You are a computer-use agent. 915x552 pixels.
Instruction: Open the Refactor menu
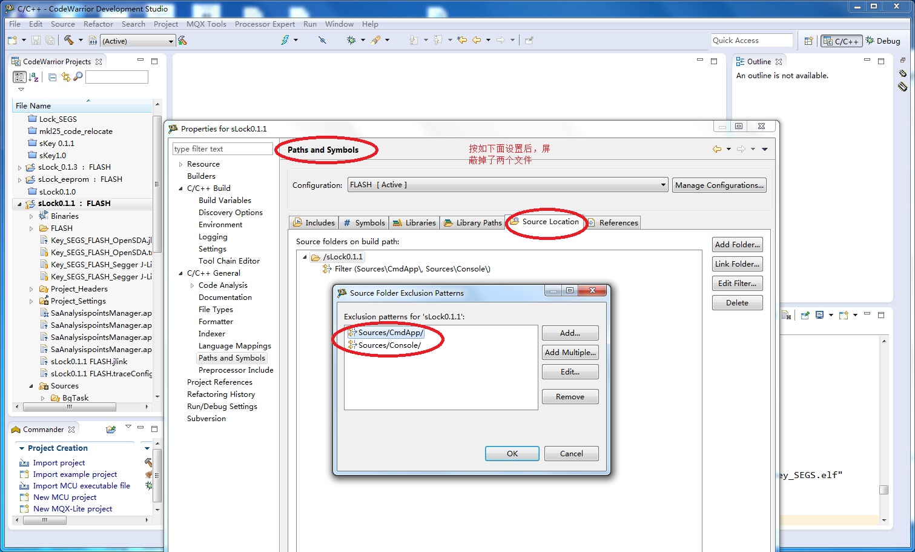tap(98, 24)
